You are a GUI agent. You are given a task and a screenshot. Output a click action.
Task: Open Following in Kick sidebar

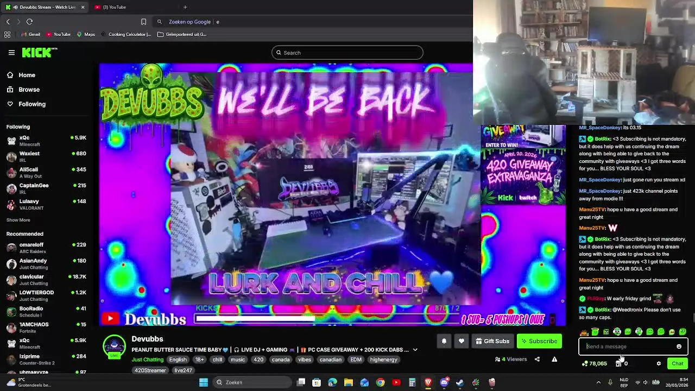[32, 104]
